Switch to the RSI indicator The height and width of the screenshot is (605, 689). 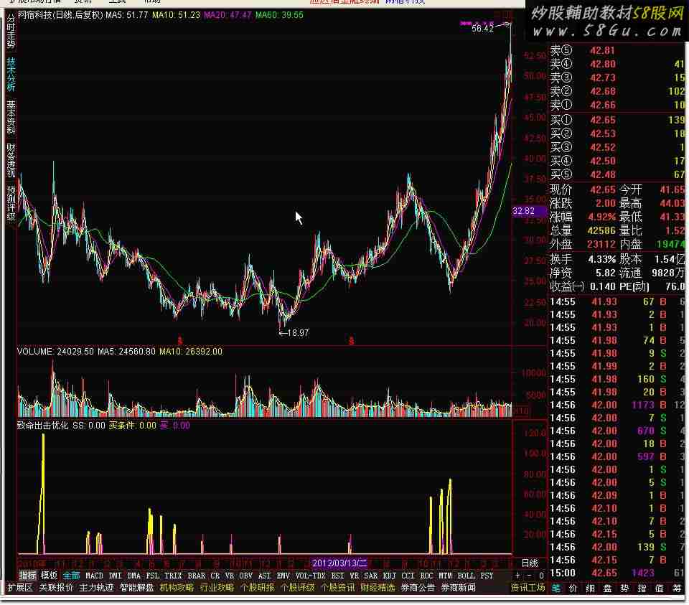(x=337, y=575)
